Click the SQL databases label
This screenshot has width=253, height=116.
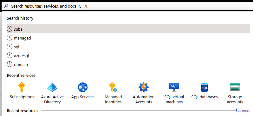204,97
